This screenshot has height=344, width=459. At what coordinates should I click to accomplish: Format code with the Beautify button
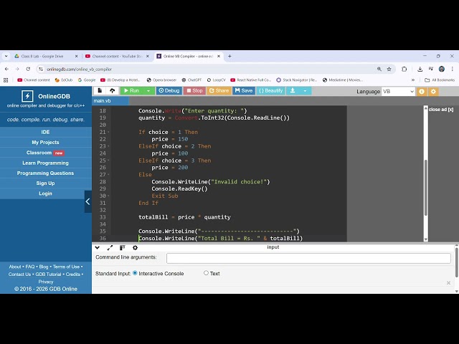(271, 91)
